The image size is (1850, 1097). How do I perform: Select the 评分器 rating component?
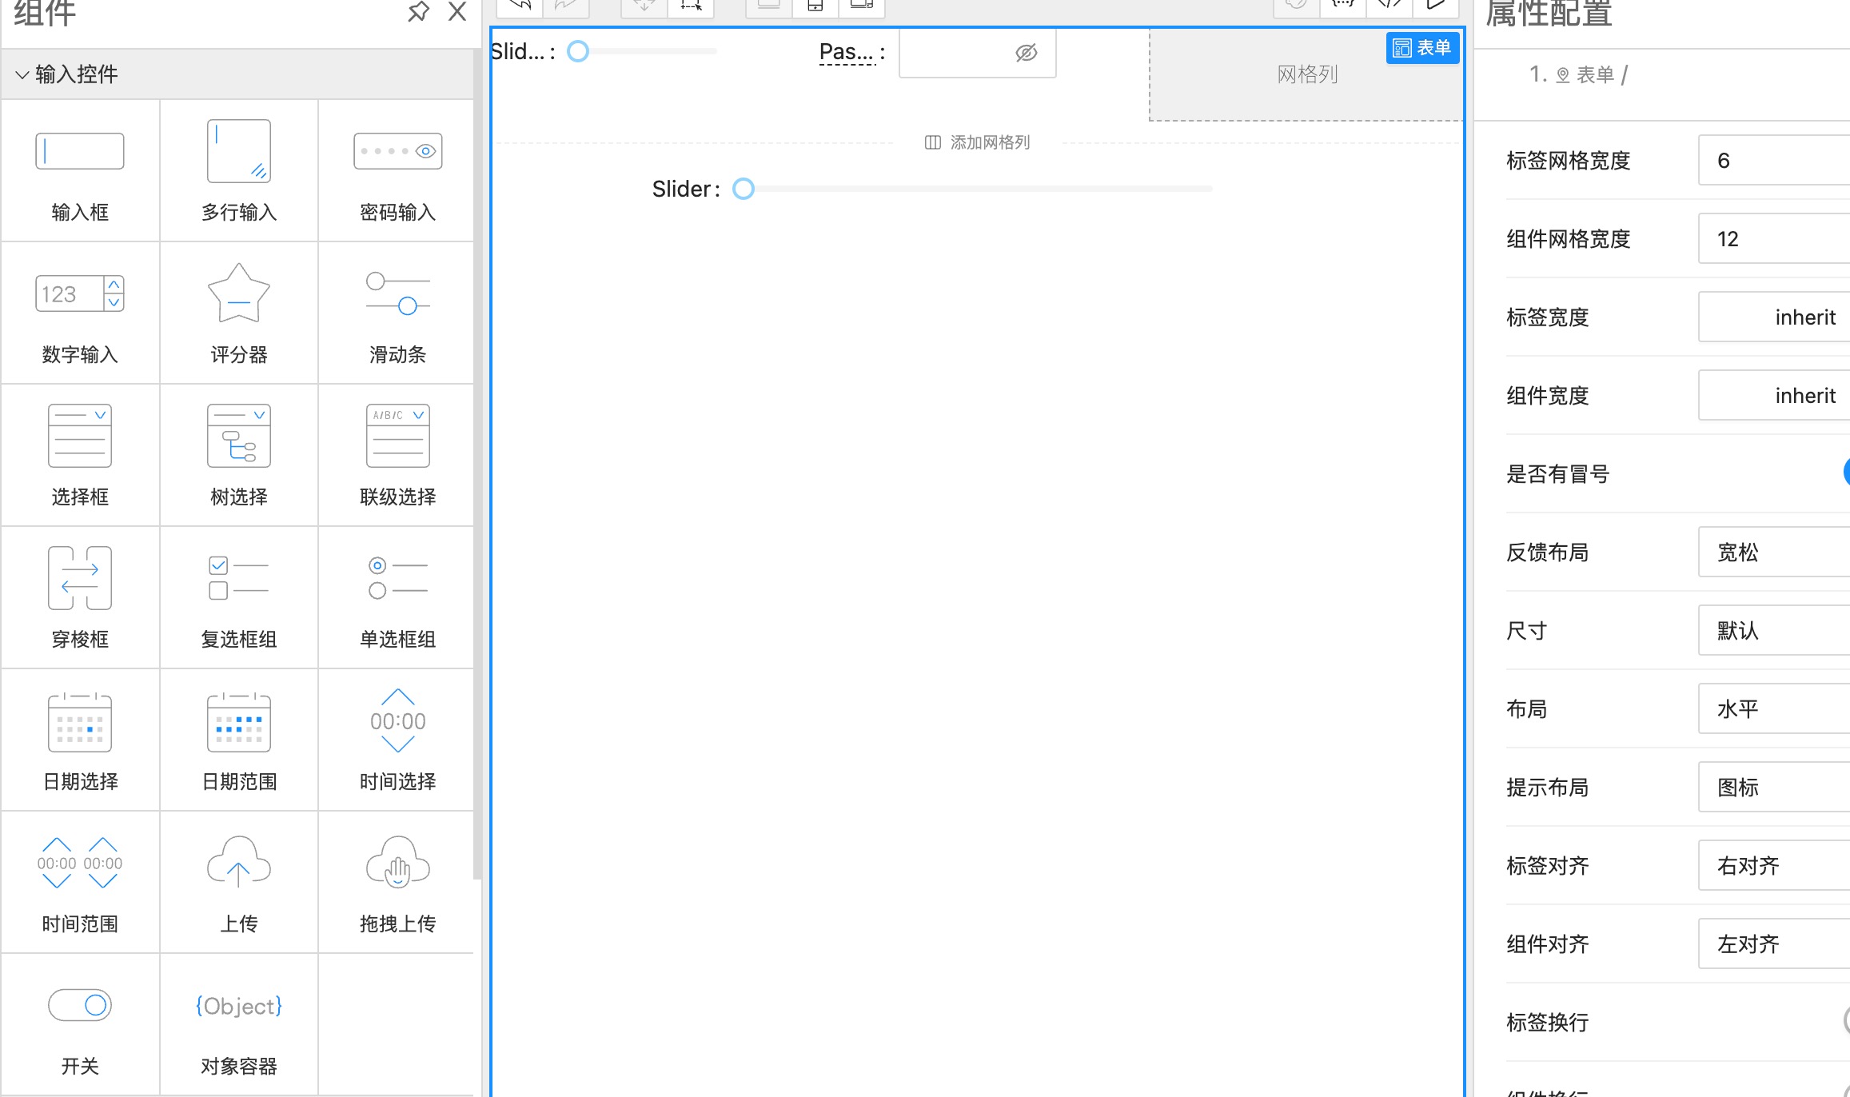(239, 313)
